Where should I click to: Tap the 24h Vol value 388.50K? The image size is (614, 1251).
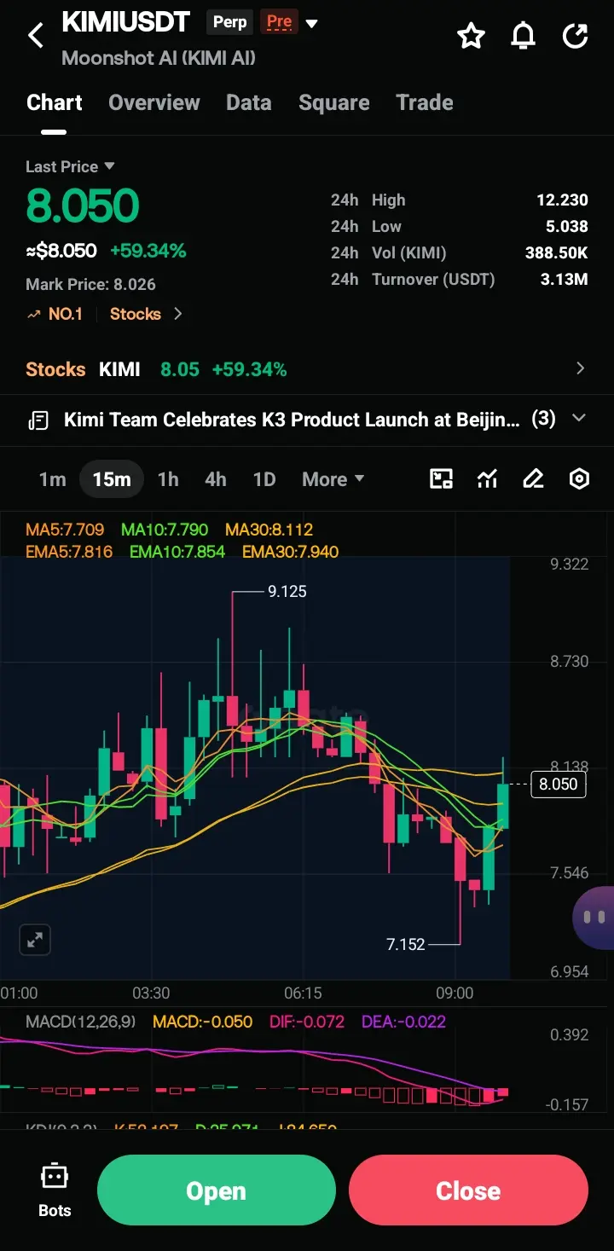[x=557, y=253]
